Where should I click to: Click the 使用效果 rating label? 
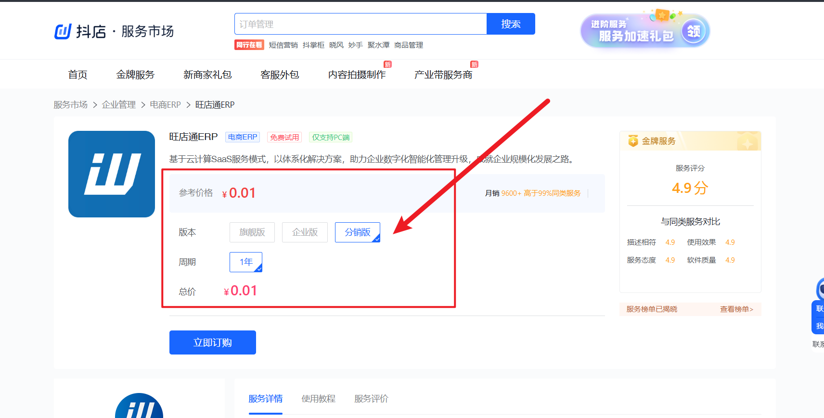tap(701, 242)
